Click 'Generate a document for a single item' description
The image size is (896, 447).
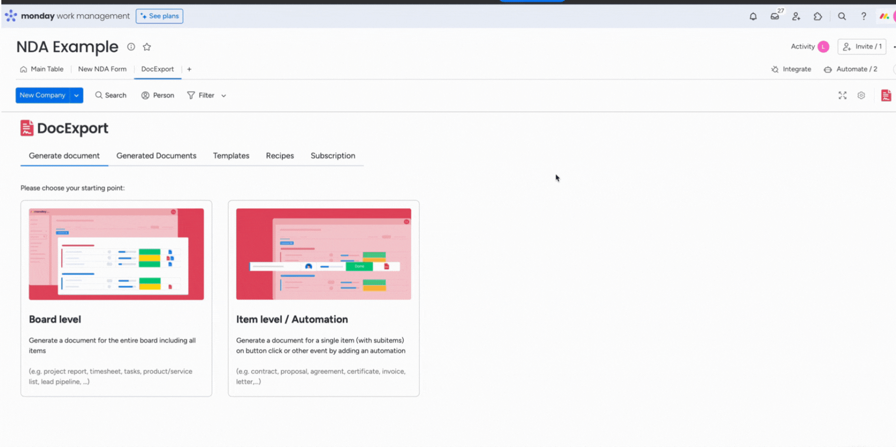[x=321, y=346]
